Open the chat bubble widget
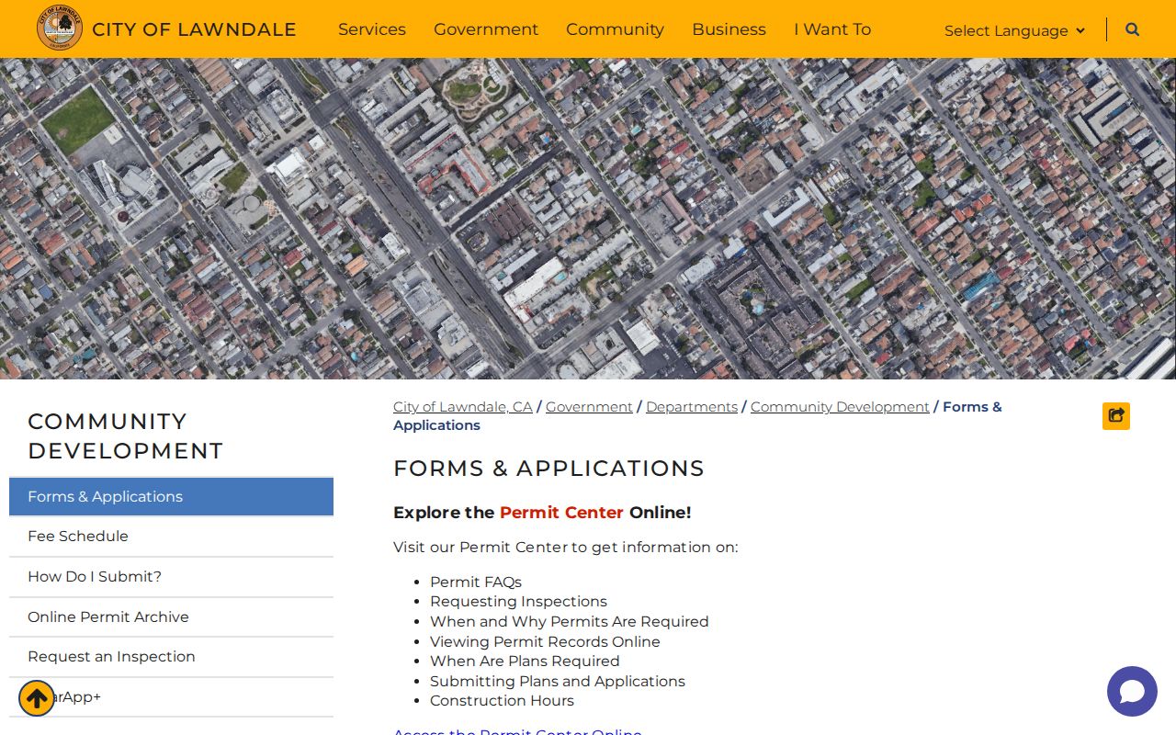 [1132, 691]
